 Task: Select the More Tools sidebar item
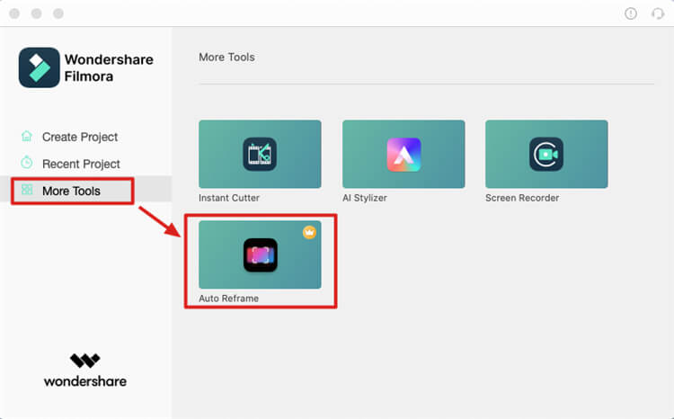point(86,191)
